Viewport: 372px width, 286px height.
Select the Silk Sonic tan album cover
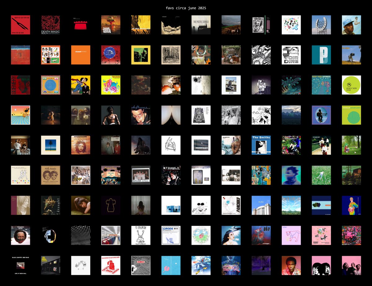pyautogui.click(x=51, y=175)
